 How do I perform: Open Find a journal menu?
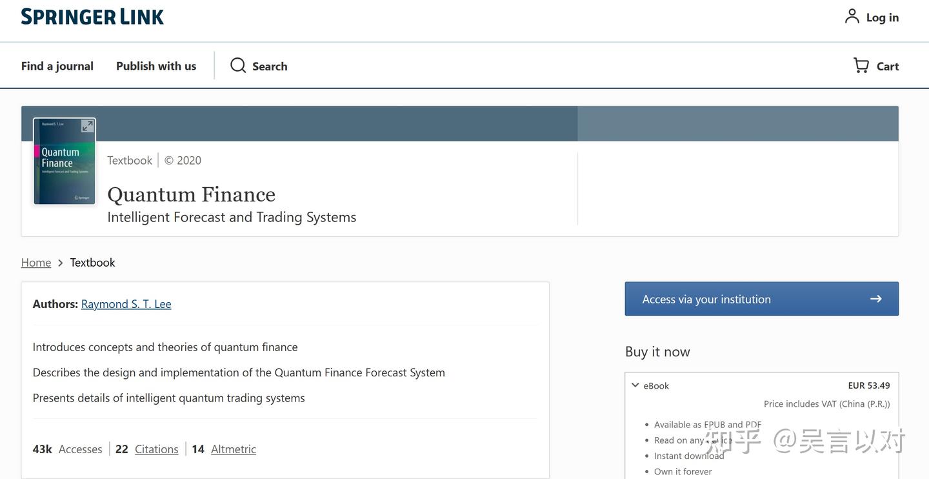point(57,66)
